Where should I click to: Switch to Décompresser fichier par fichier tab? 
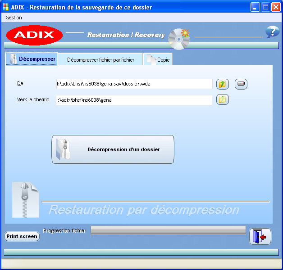coord(100,59)
